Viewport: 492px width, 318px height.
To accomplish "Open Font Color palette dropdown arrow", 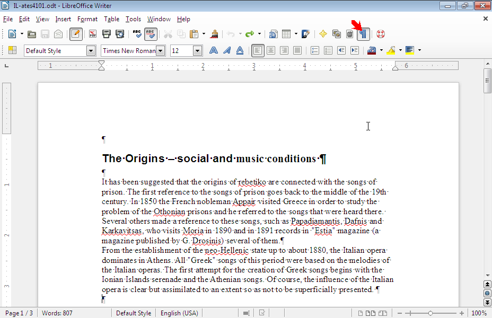I will pyautogui.click(x=381, y=50).
